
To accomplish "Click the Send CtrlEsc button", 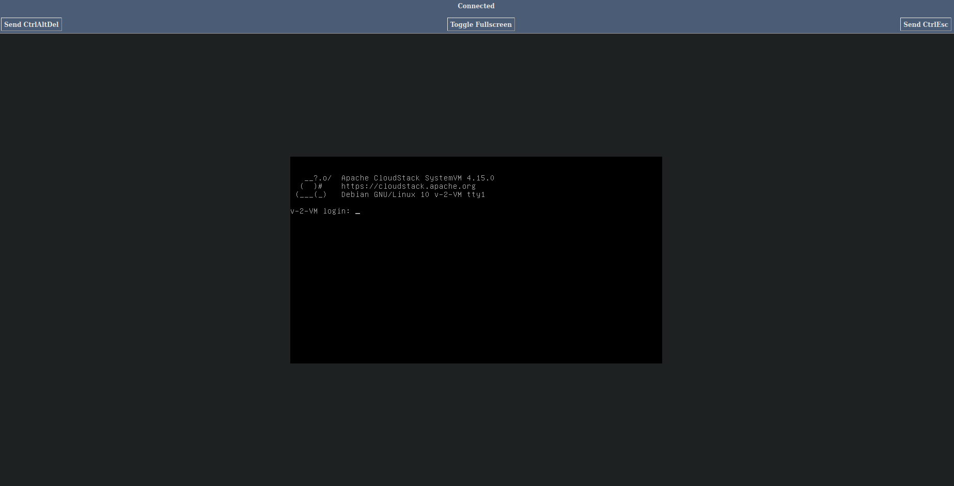I will (926, 24).
